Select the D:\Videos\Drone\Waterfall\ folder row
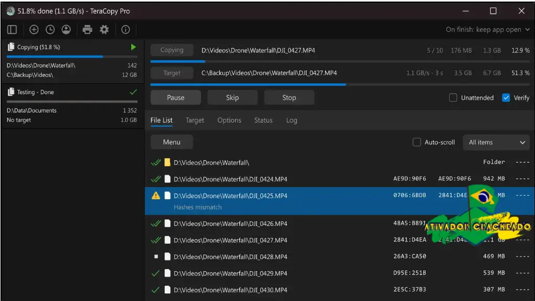Screen dimensions: 535x301 point(340,163)
